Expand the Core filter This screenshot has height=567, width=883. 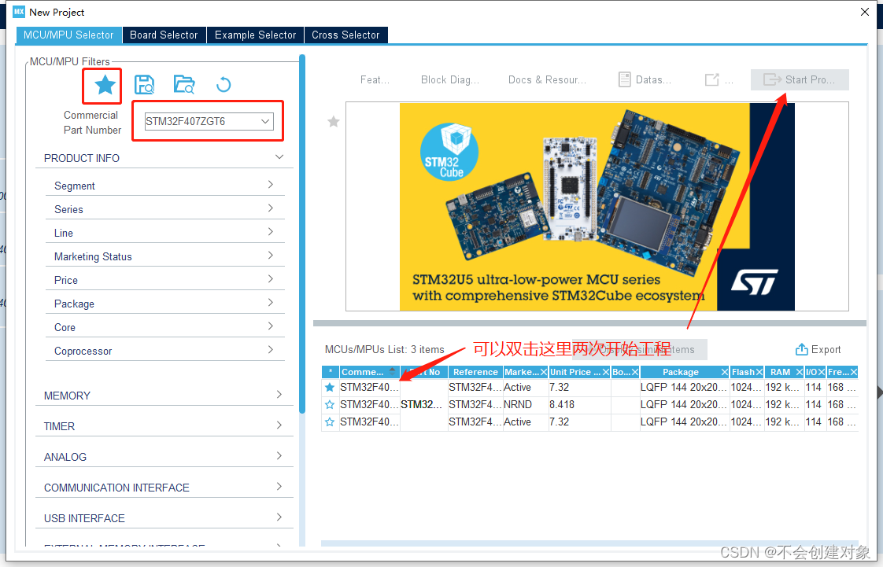click(271, 326)
